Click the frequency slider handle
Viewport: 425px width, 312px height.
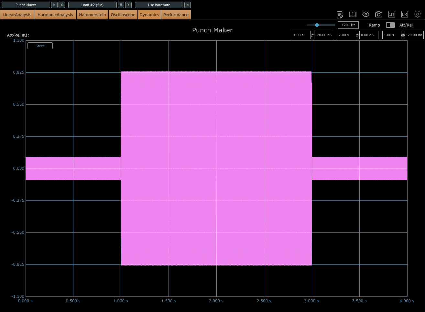click(317, 25)
